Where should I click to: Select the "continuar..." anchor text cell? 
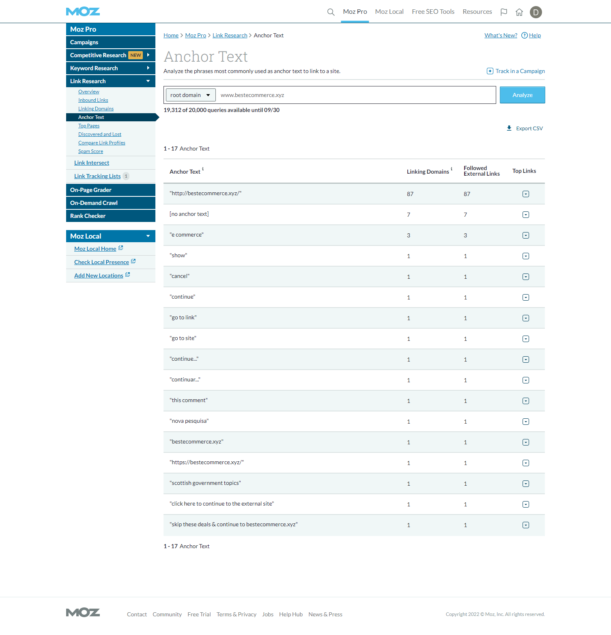tap(185, 380)
